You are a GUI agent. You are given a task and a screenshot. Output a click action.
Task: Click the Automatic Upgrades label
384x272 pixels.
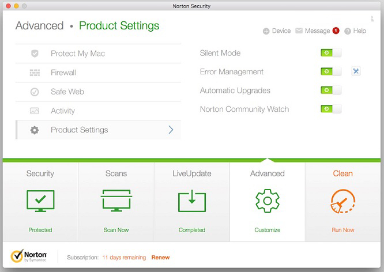click(x=235, y=90)
